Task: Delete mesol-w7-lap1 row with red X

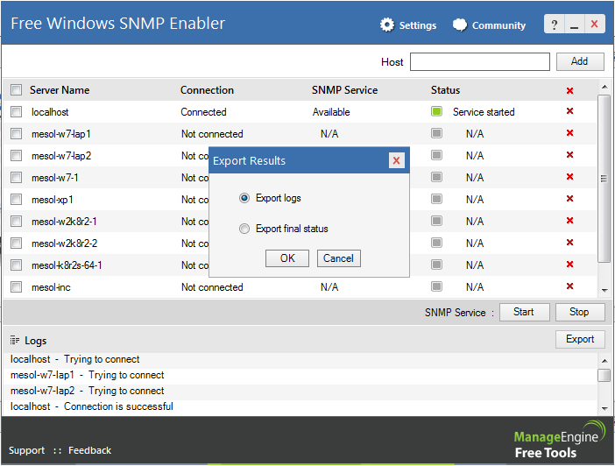Action: click(570, 133)
